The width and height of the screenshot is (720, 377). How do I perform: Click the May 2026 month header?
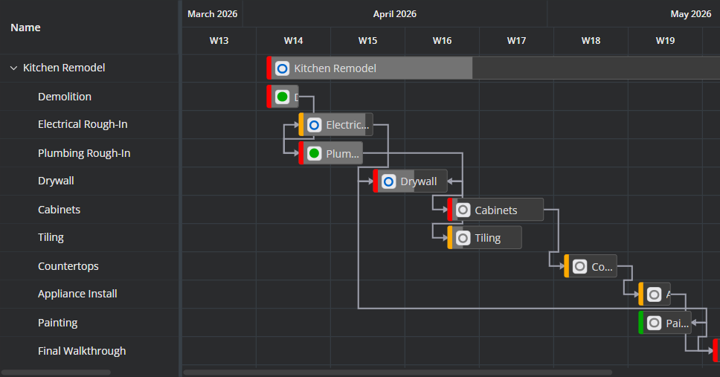coord(690,14)
